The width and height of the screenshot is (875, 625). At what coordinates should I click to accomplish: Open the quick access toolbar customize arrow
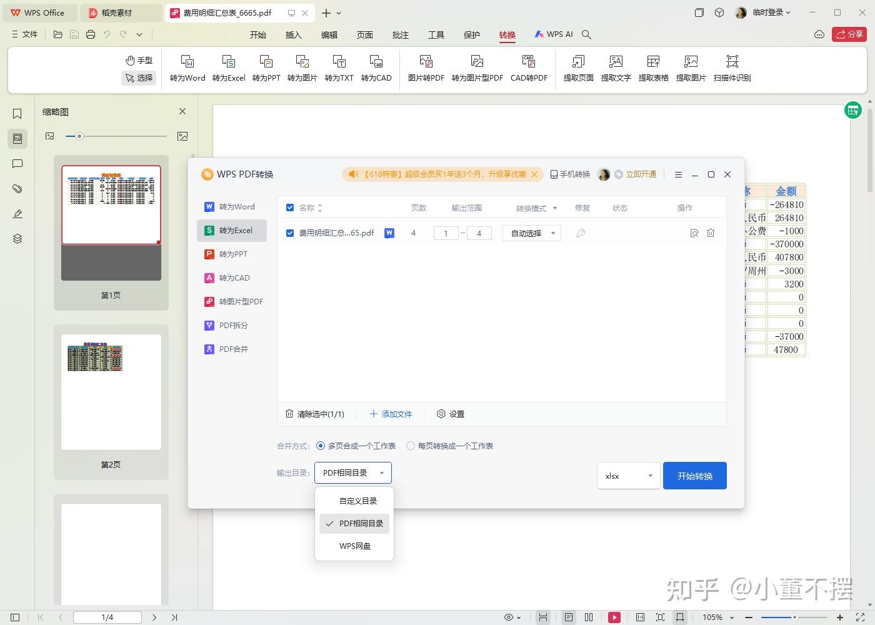coord(139,35)
